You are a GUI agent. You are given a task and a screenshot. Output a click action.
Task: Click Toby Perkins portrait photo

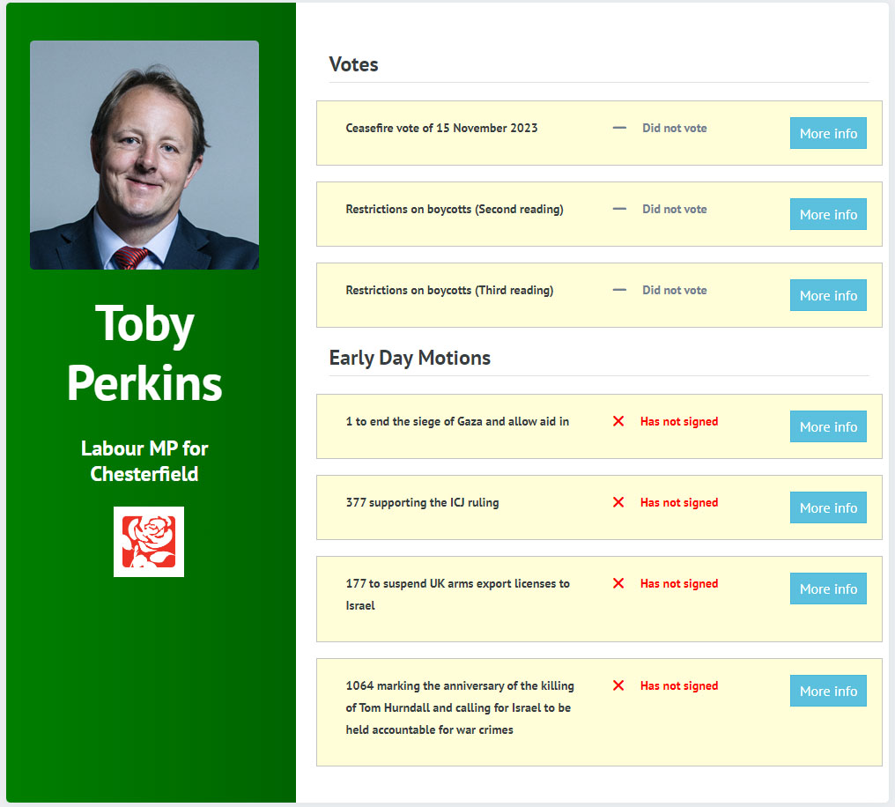pos(144,155)
